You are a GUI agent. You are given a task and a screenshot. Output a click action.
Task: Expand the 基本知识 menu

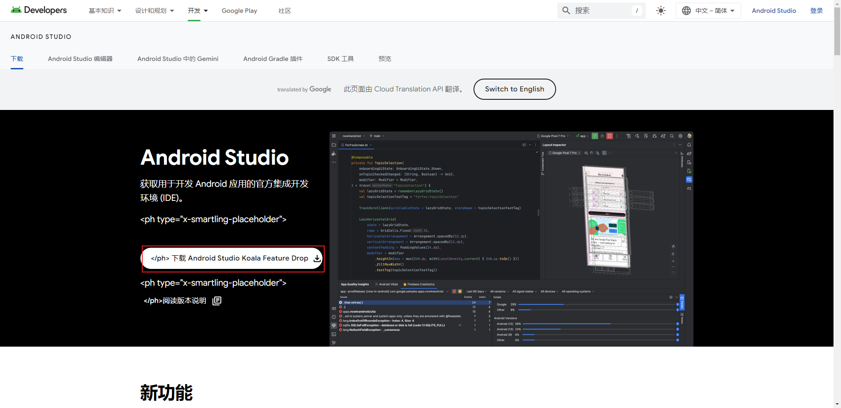[105, 11]
